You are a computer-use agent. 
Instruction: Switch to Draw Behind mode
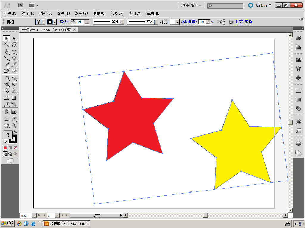10,154
